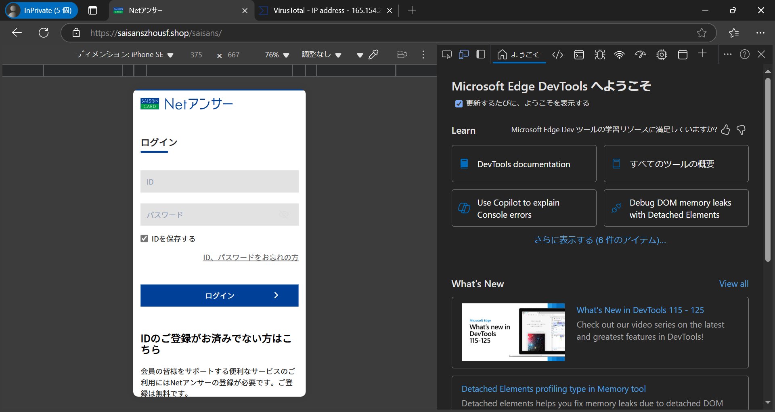Image resolution: width=775 pixels, height=412 pixels.
Task: Toggle the IDを保存する checkbox
Action: (144, 238)
